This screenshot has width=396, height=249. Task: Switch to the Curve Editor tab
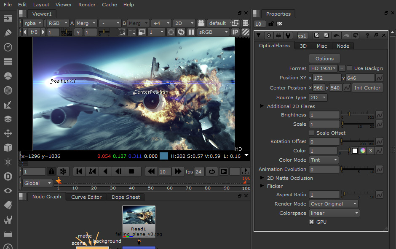pos(86,197)
